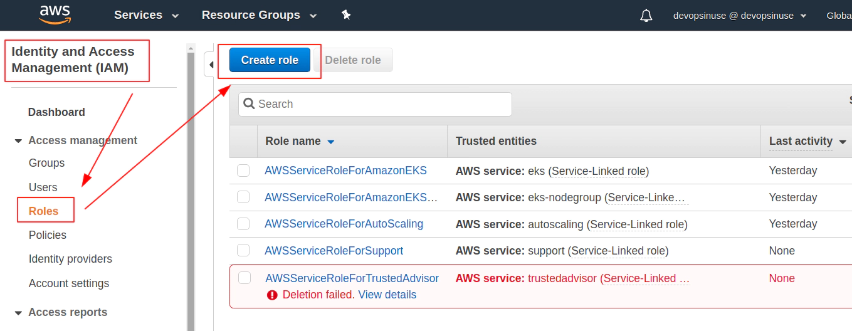
Task: Focus the role Search input field
Action: tap(375, 104)
